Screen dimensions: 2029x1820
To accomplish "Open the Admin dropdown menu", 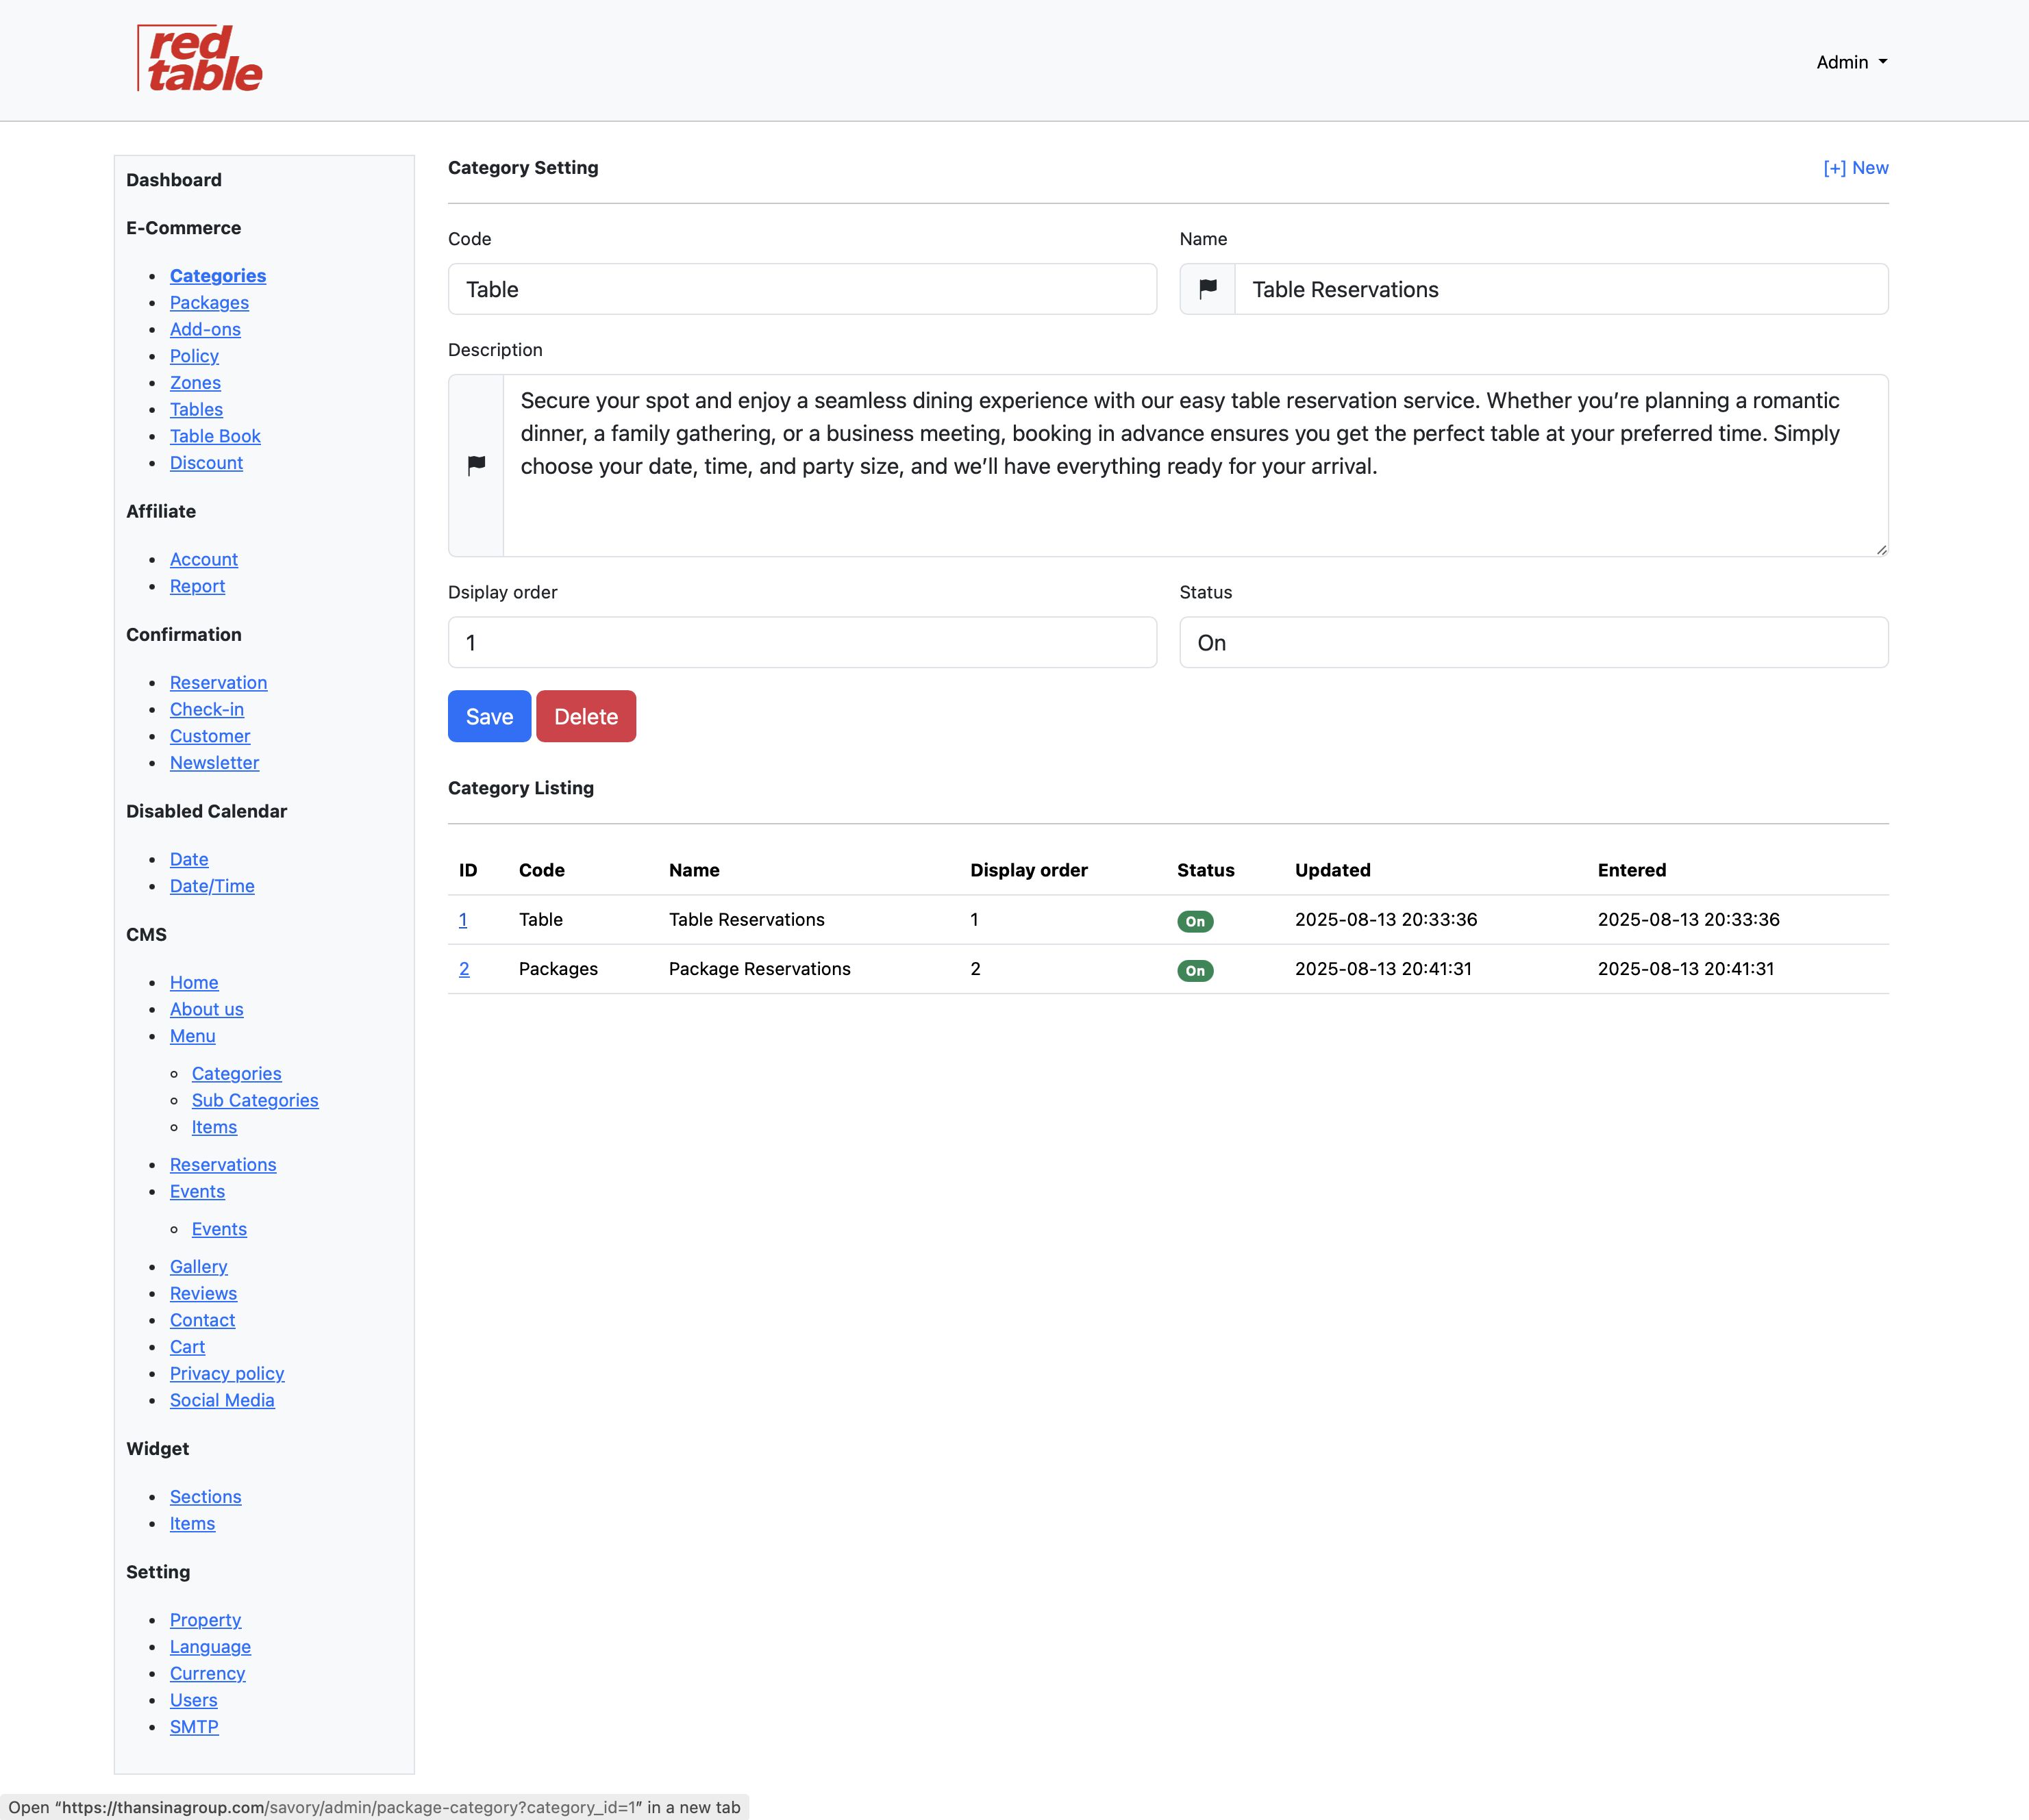I will pyautogui.click(x=1851, y=62).
